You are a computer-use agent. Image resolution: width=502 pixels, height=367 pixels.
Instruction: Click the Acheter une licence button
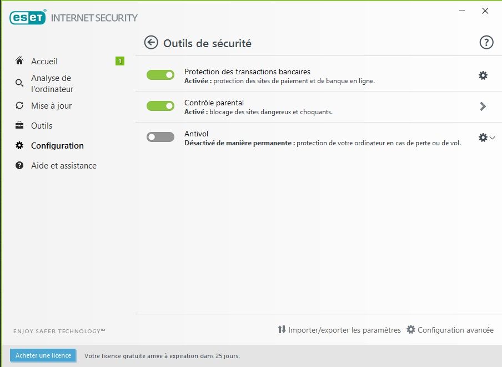(x=43, y=355)
